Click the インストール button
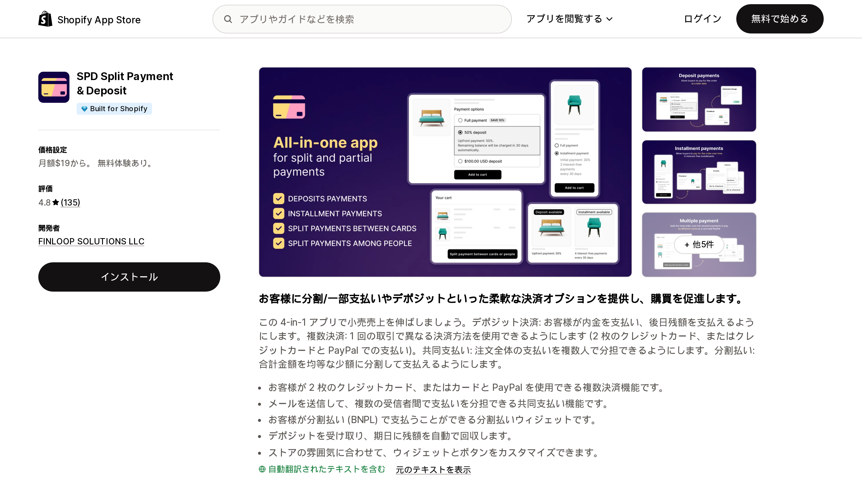The image size is (862, 490). coord(129,277)
